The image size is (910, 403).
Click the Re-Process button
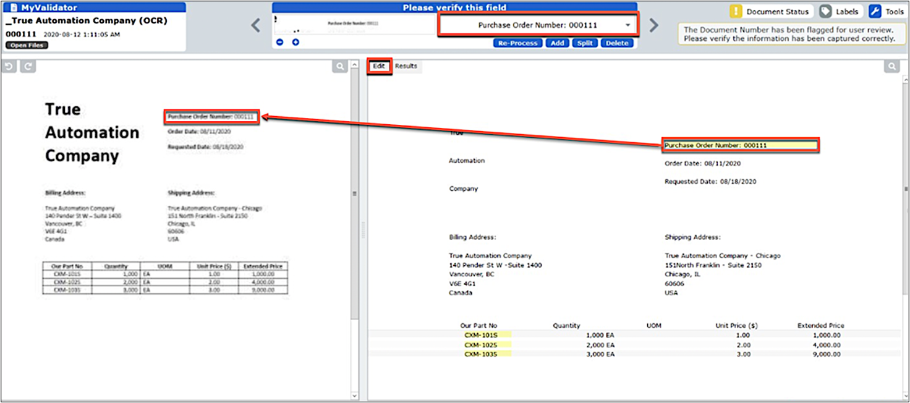[518, 43]
